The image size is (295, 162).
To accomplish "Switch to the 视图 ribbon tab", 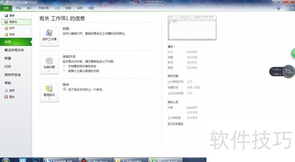I will click(x=91, y=8).
